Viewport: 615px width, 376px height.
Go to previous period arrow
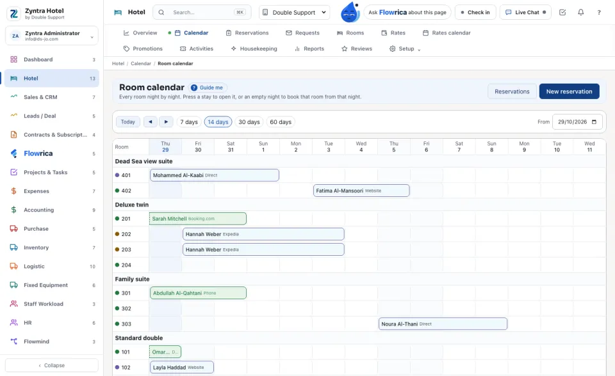[x=150, y=121]
